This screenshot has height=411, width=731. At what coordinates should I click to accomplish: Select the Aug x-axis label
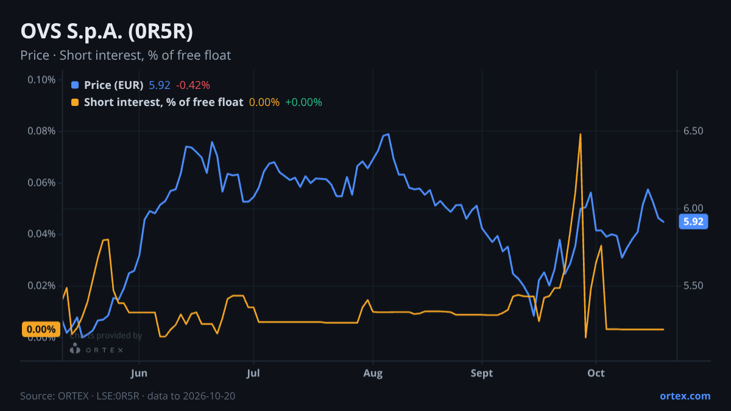point(373,373)
